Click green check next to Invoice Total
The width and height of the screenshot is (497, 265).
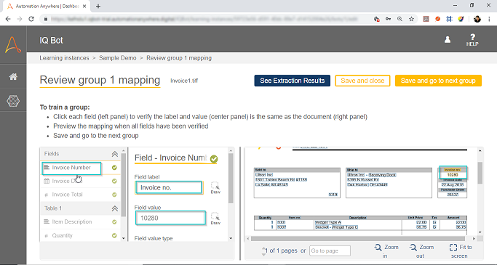(114, 195)
